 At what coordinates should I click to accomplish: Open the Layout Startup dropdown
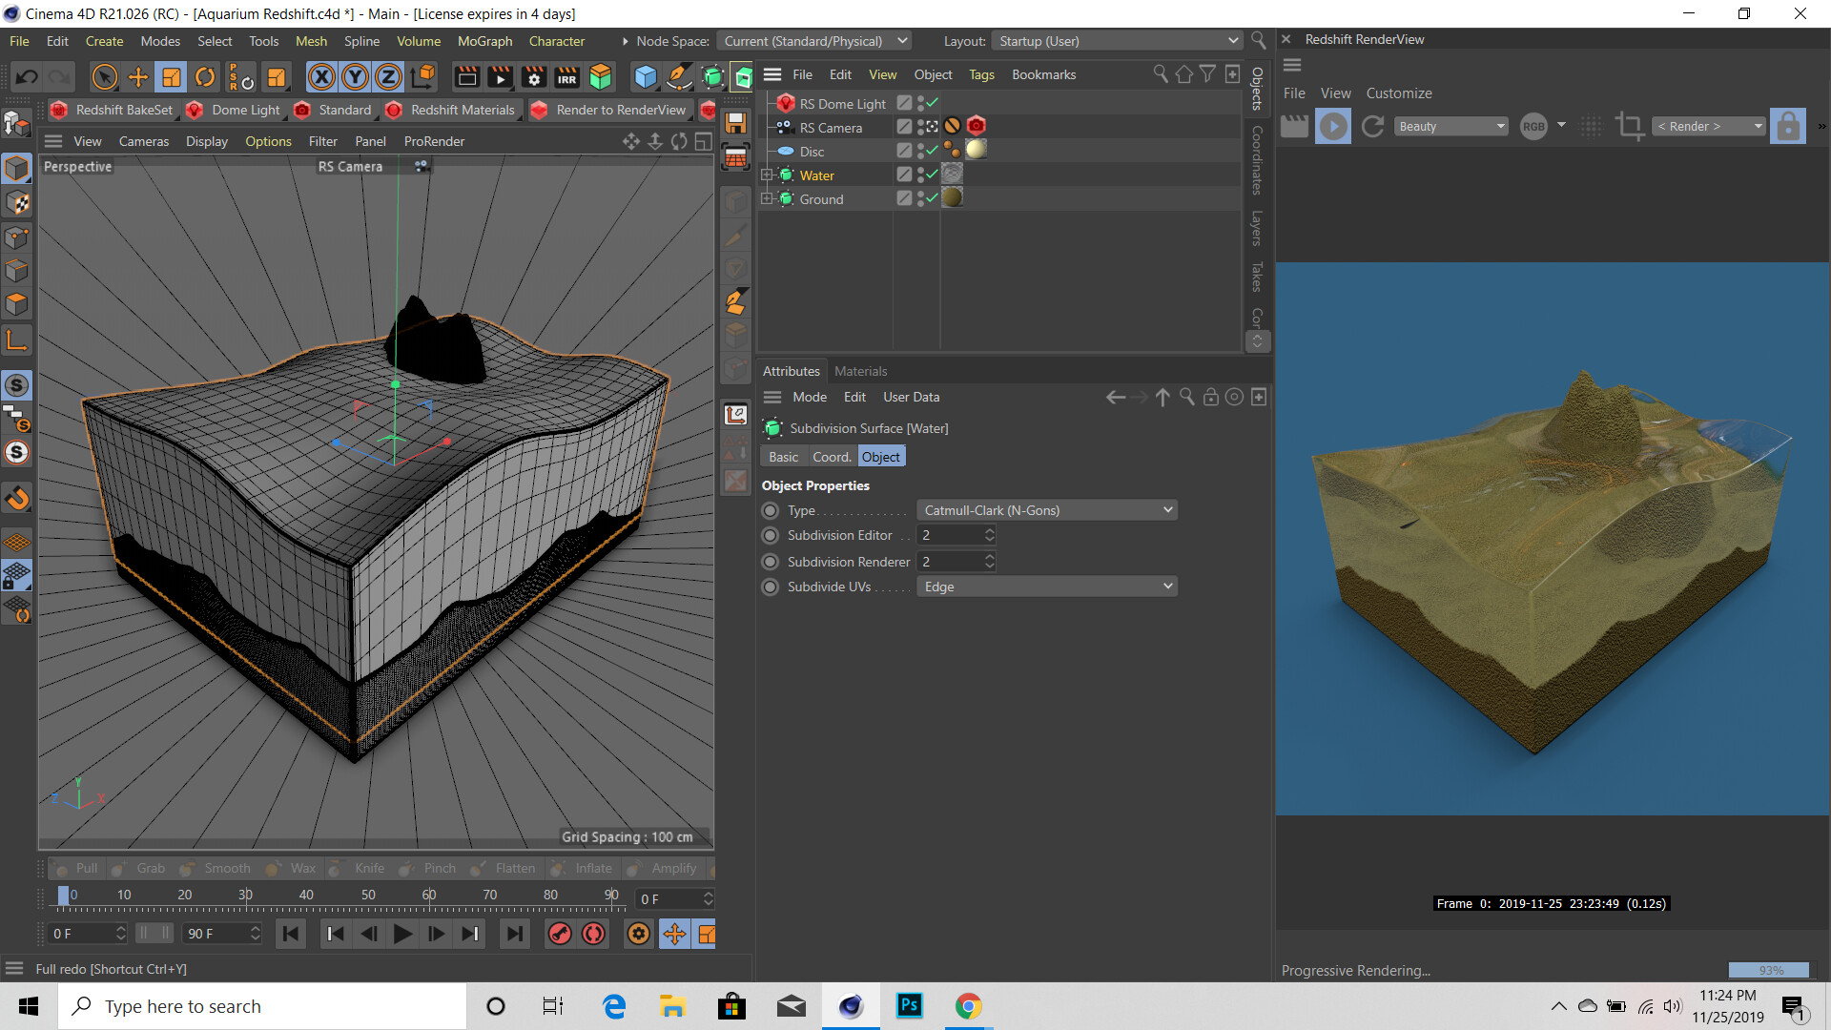[1117, 41]
